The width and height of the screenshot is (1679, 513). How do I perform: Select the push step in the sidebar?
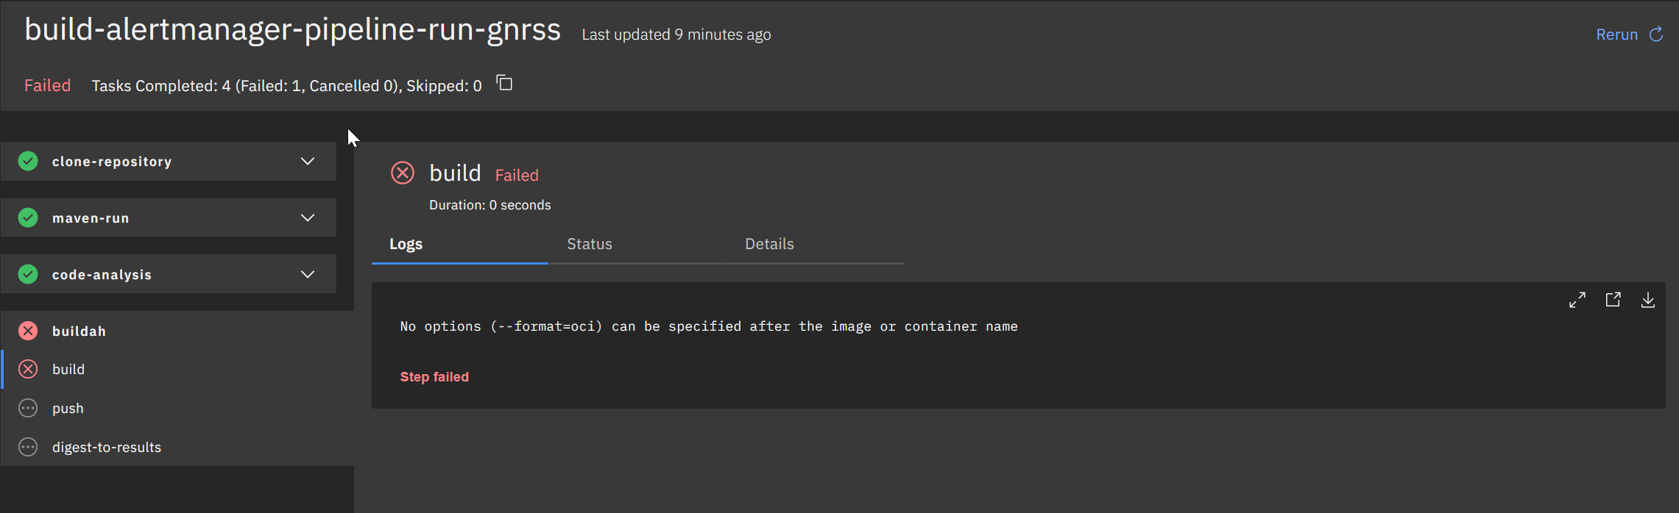pos(67,408)
